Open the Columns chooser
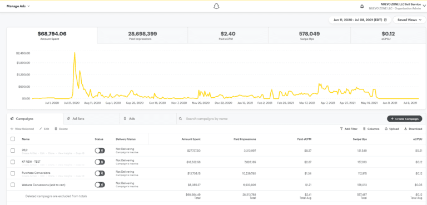 (x=371, y=129)
